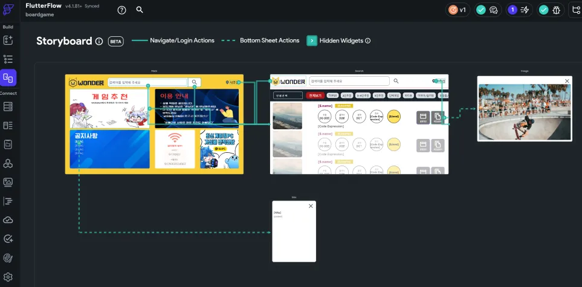This screenshot has height=287, width=582.
Task: Click the BETA badge
Action: [116, 41]
